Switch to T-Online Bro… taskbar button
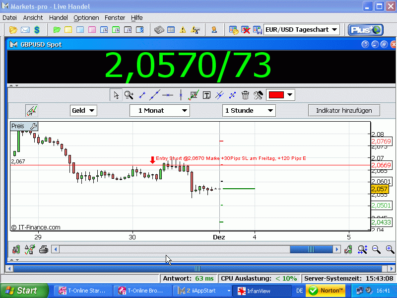 142,291
